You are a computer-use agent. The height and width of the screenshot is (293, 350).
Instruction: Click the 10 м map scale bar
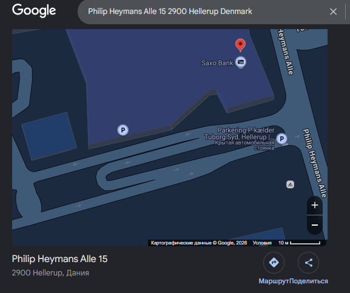(x=299, y=243)
